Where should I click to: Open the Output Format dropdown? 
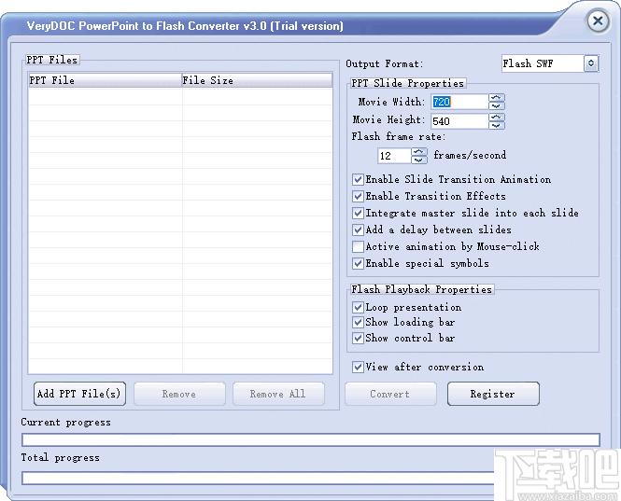590,63
